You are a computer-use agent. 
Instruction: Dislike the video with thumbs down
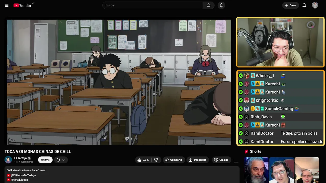coord(156,160)
